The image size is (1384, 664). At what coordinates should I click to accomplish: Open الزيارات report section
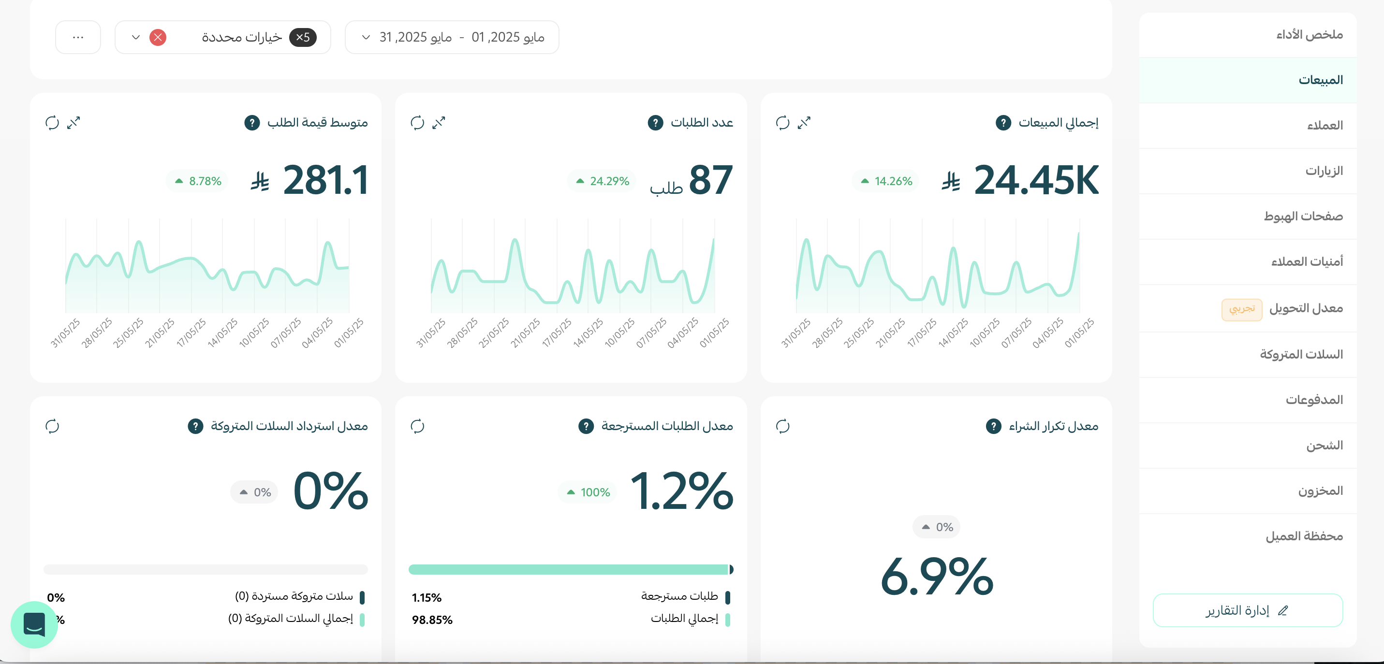(1248, 171)
